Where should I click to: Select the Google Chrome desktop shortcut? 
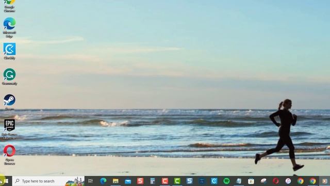click(x=9, y=6)
